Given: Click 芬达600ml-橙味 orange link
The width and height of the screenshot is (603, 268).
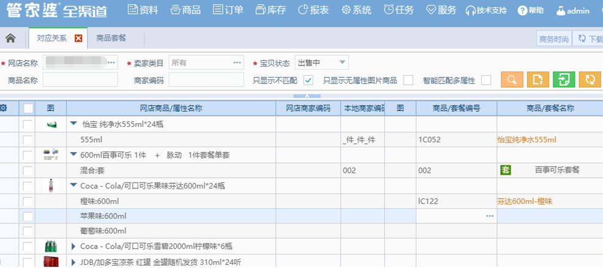Looking at the screenshot, I should 525,201.
